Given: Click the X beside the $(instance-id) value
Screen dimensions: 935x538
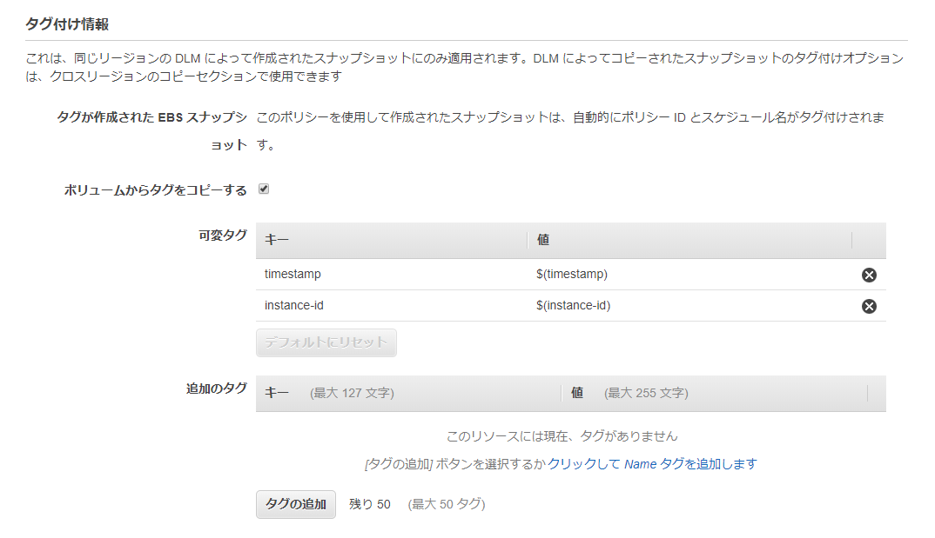Looking at the screenshot, I should point(868,306).
